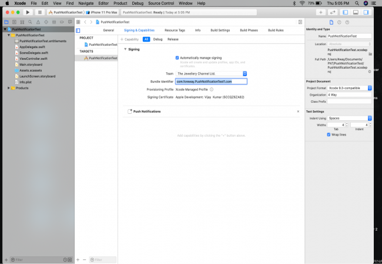Reveal project path in Finder arrow
This screenshot has height=264, width=382.
tap(370, 72)
